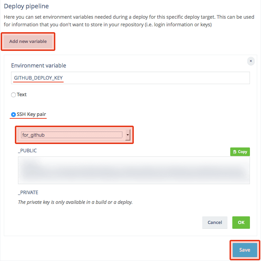Click the private key availability note
Image resolution: width=261 pixels, height=261 pixels.
(75, 202)
